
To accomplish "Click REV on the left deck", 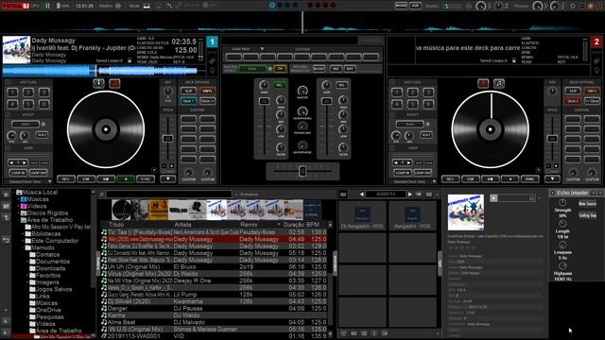I will pos(65,178).
